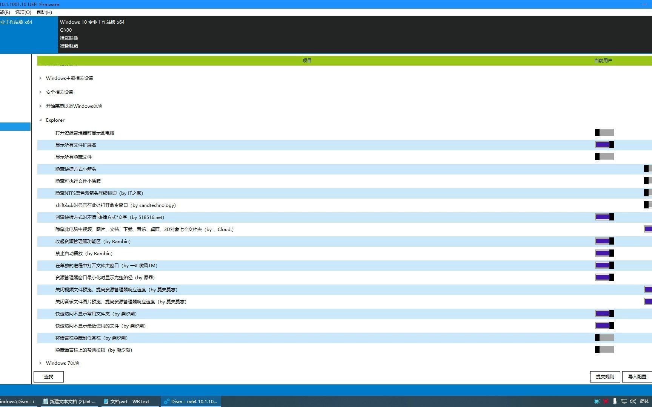Click the highlighted blue sidebar item
652x407 pixels.
pos(15,127)
